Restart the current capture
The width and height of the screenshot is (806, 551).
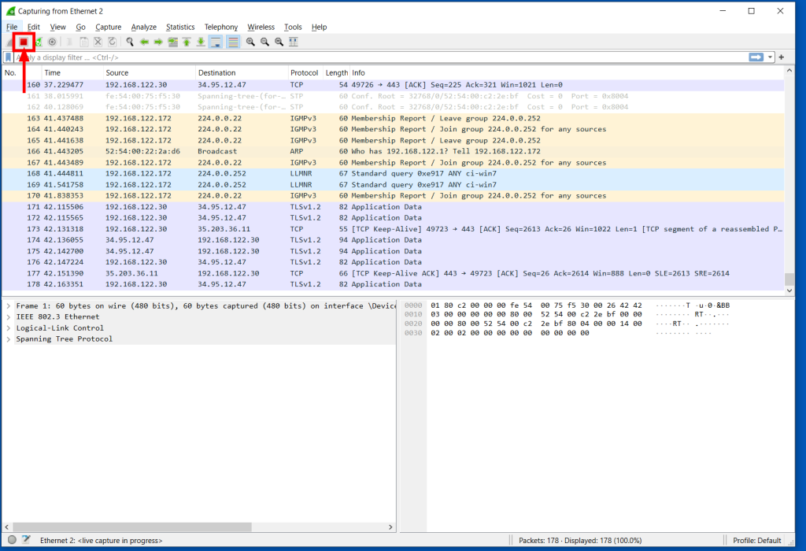coord(38,42)
